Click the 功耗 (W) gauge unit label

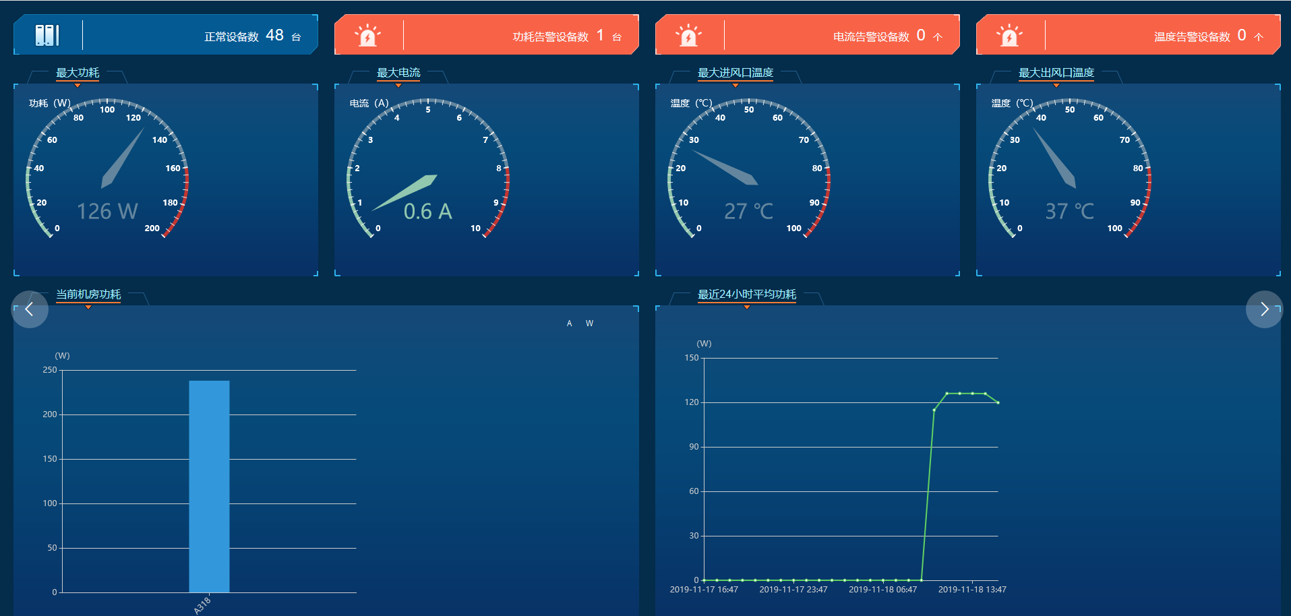point(50,103)
